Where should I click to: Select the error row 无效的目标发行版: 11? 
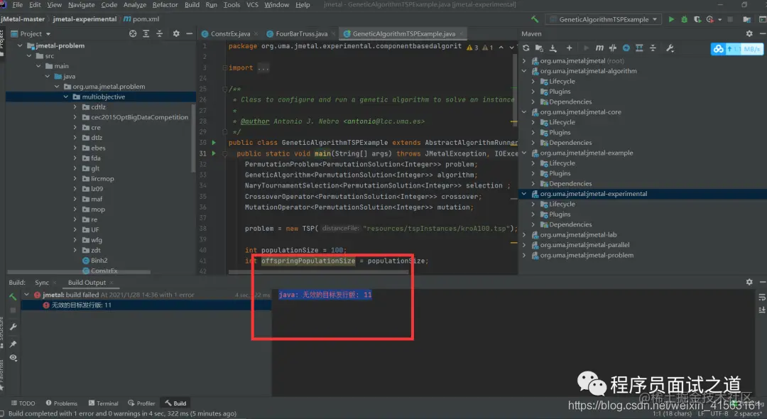coord(146,305)
